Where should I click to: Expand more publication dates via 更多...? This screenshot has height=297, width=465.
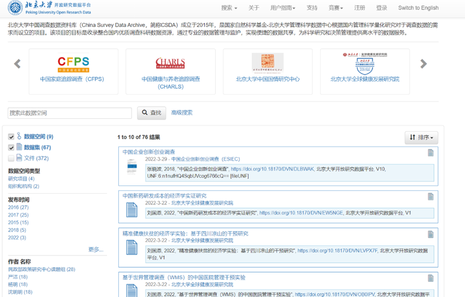point(96,250)
